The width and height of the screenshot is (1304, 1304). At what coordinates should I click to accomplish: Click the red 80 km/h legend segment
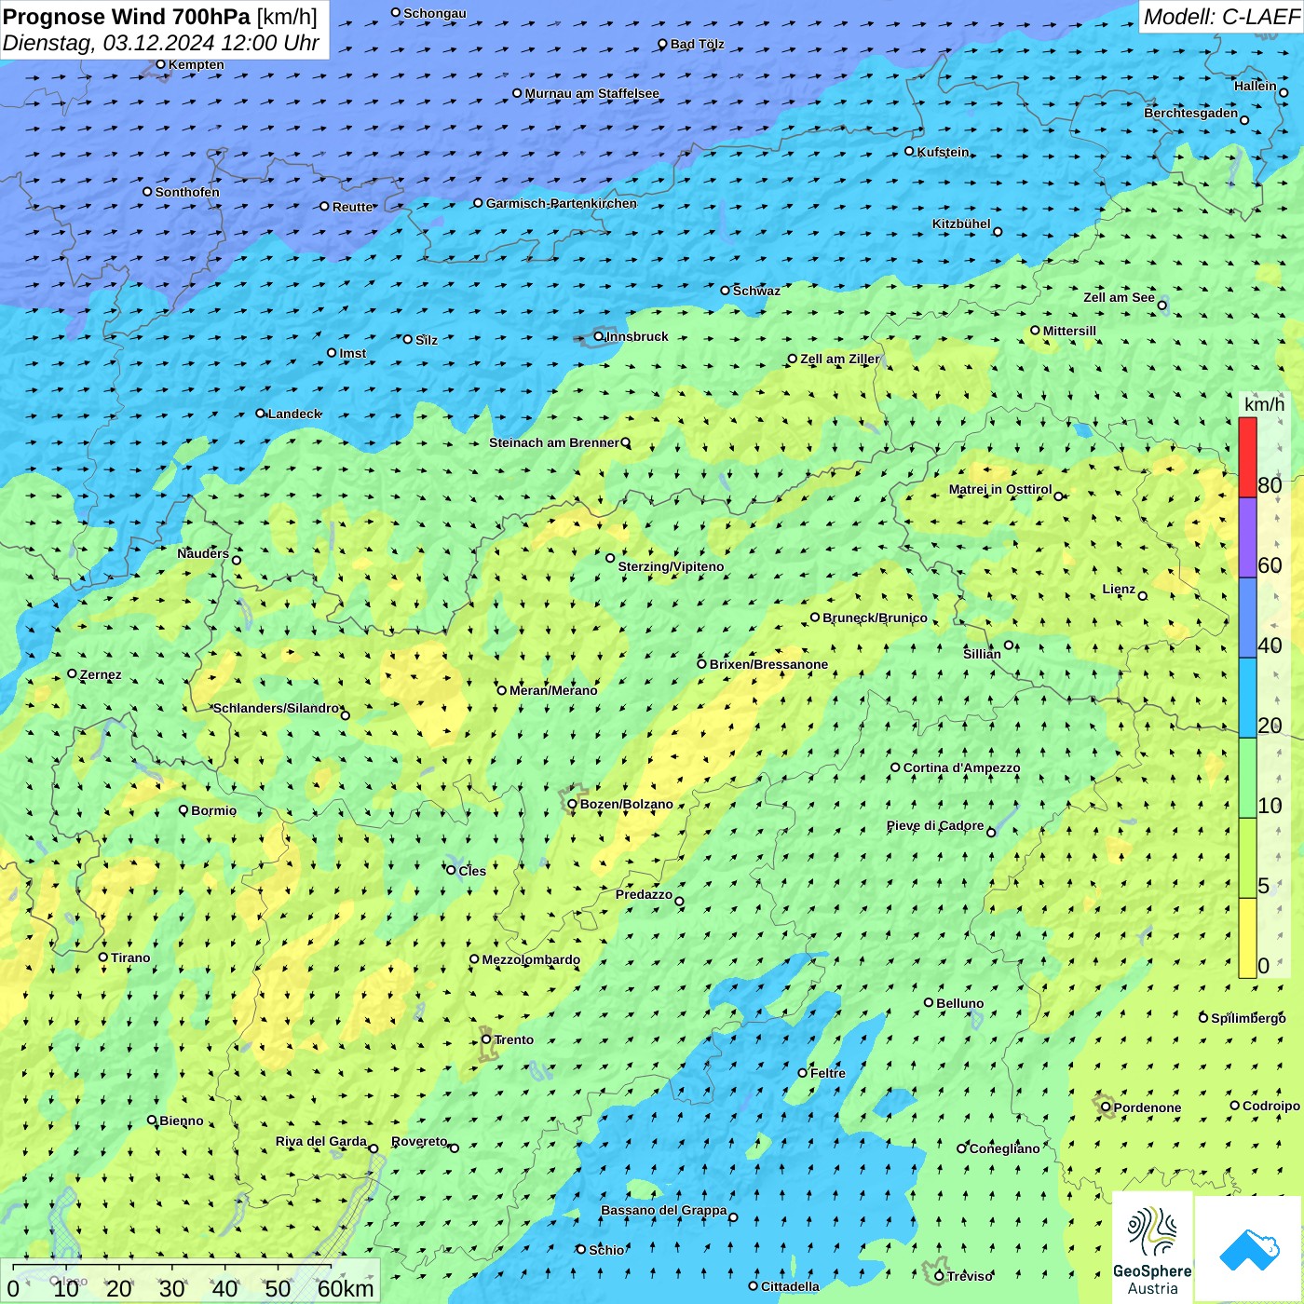point(1247,457)
